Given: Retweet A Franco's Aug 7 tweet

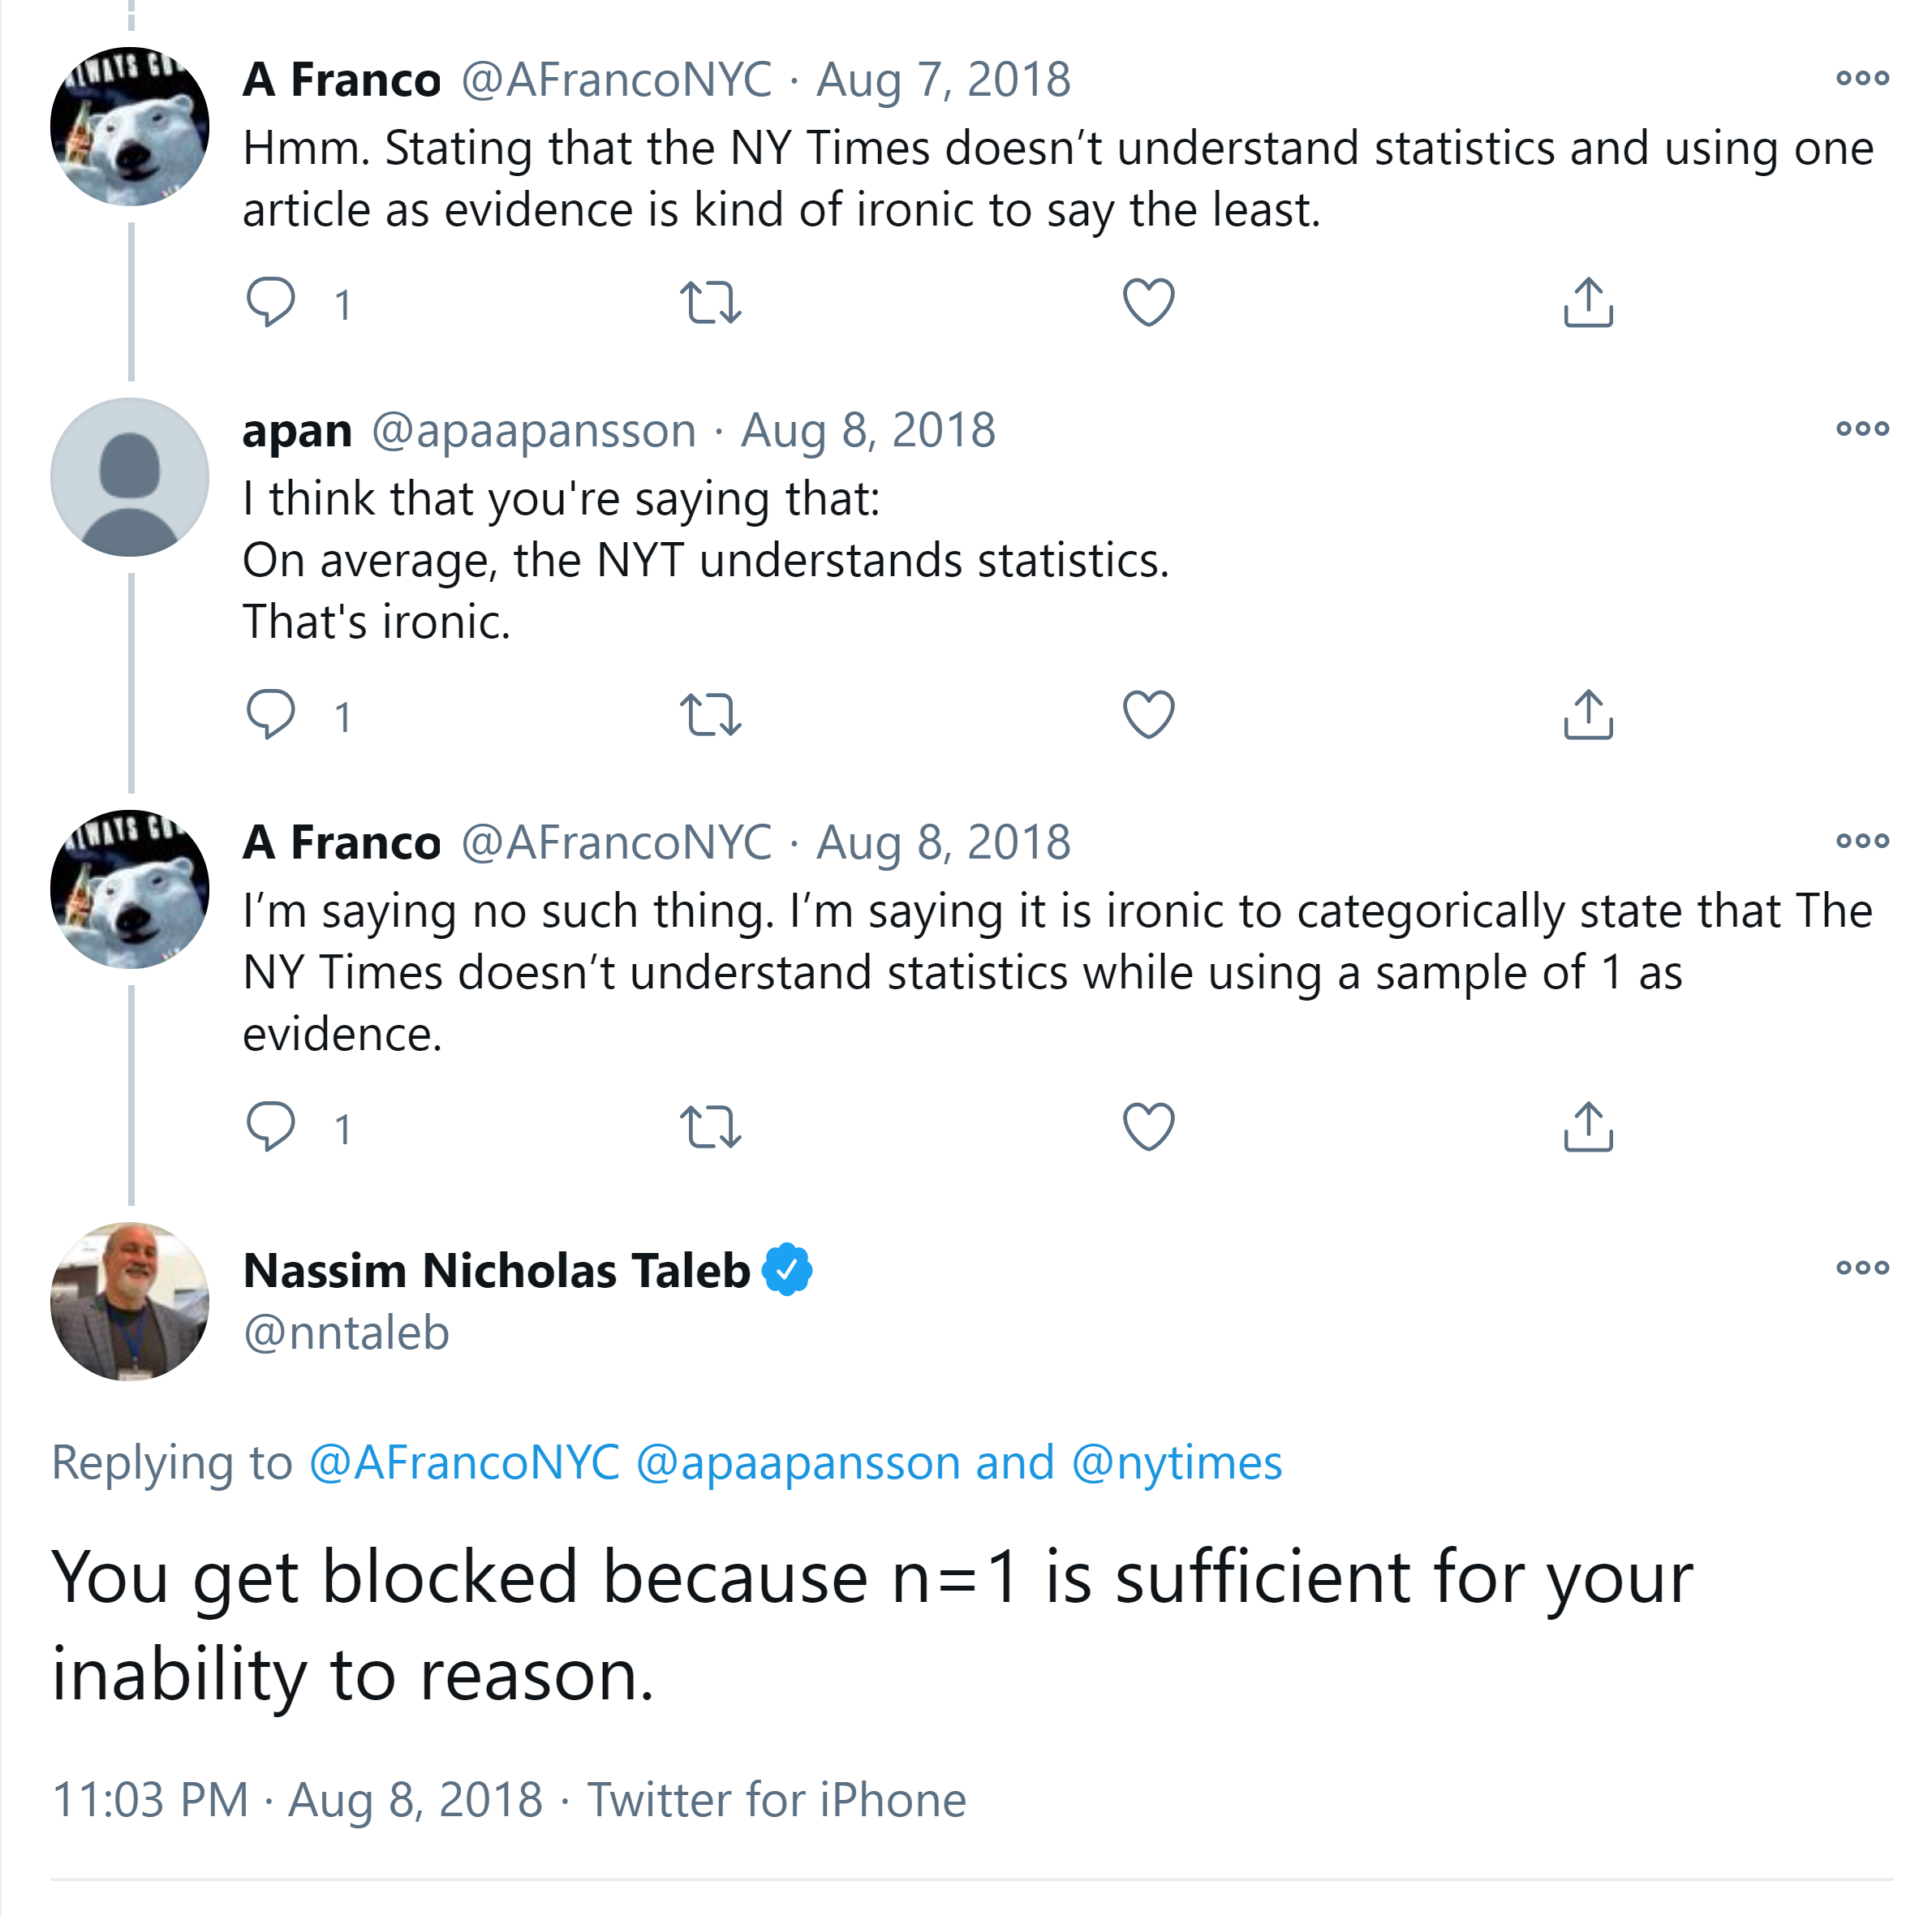Looking at the screenshot, I should tap(710, 302).
